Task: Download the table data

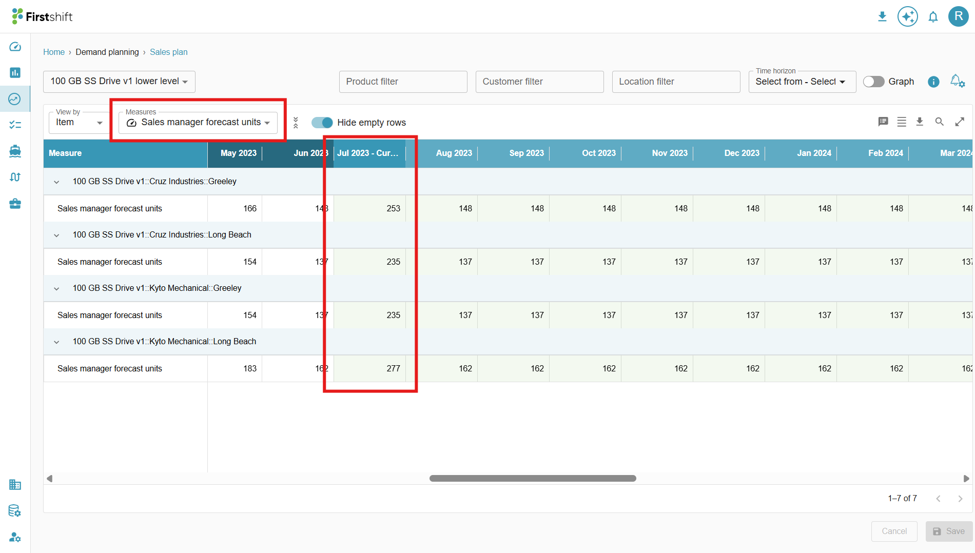Action: point(920,122)
